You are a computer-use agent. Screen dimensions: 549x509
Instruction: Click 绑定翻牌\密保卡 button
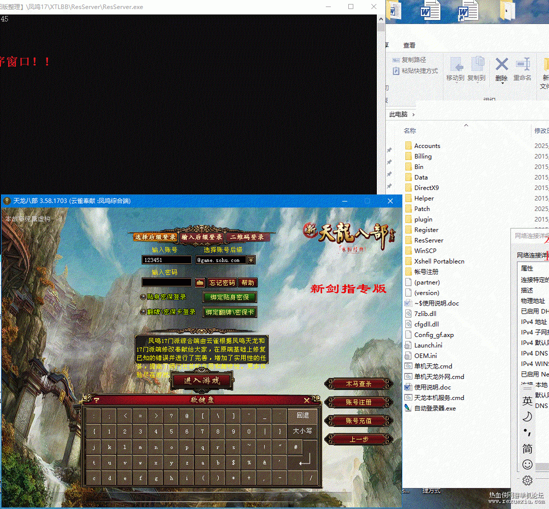(x=230, y=312)
